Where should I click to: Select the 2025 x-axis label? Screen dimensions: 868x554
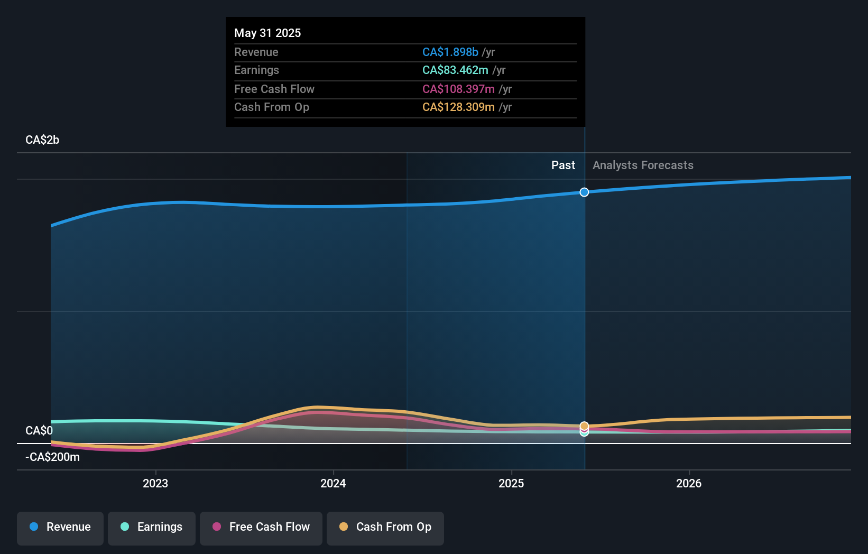tap(511, 483)
